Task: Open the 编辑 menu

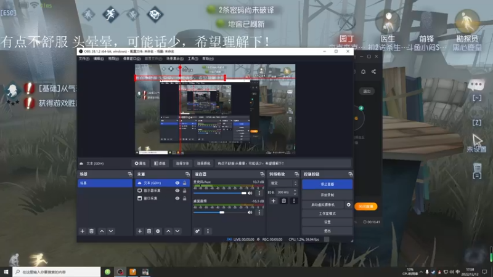Action: click(x=99, y=58)
